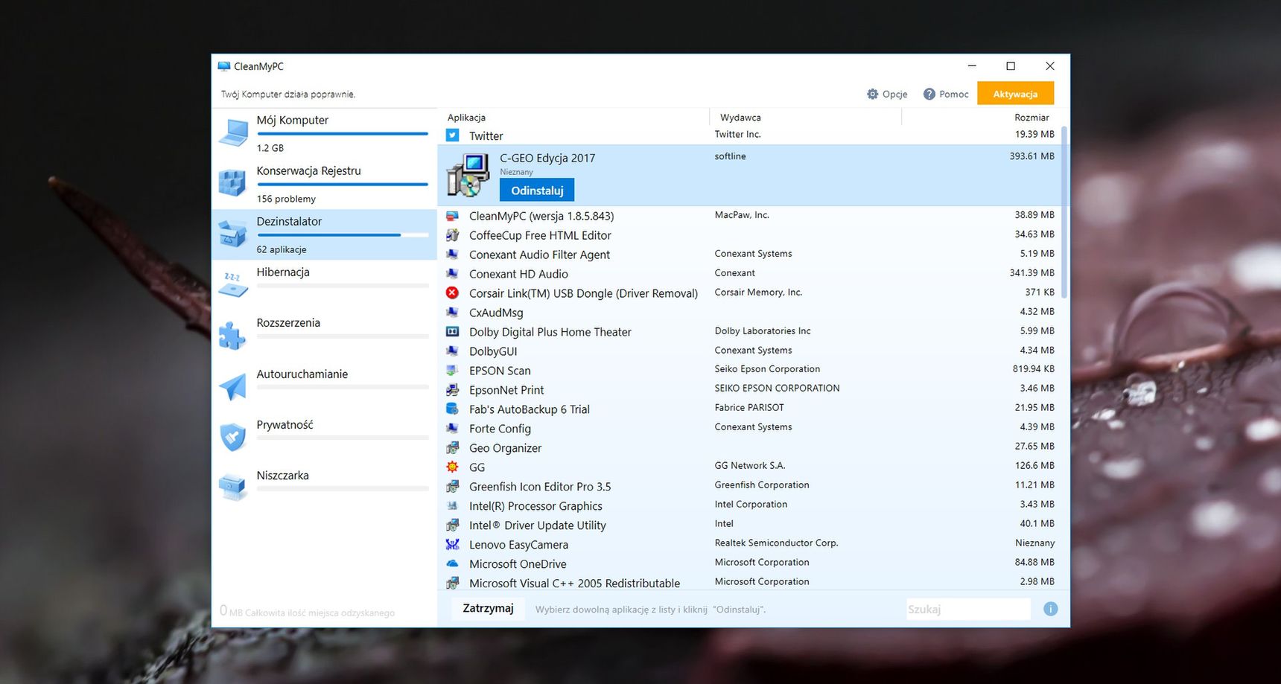Open the Autouruchamianie paper plane icon
Screen dimensions: 1281x684
coord(232,386)
